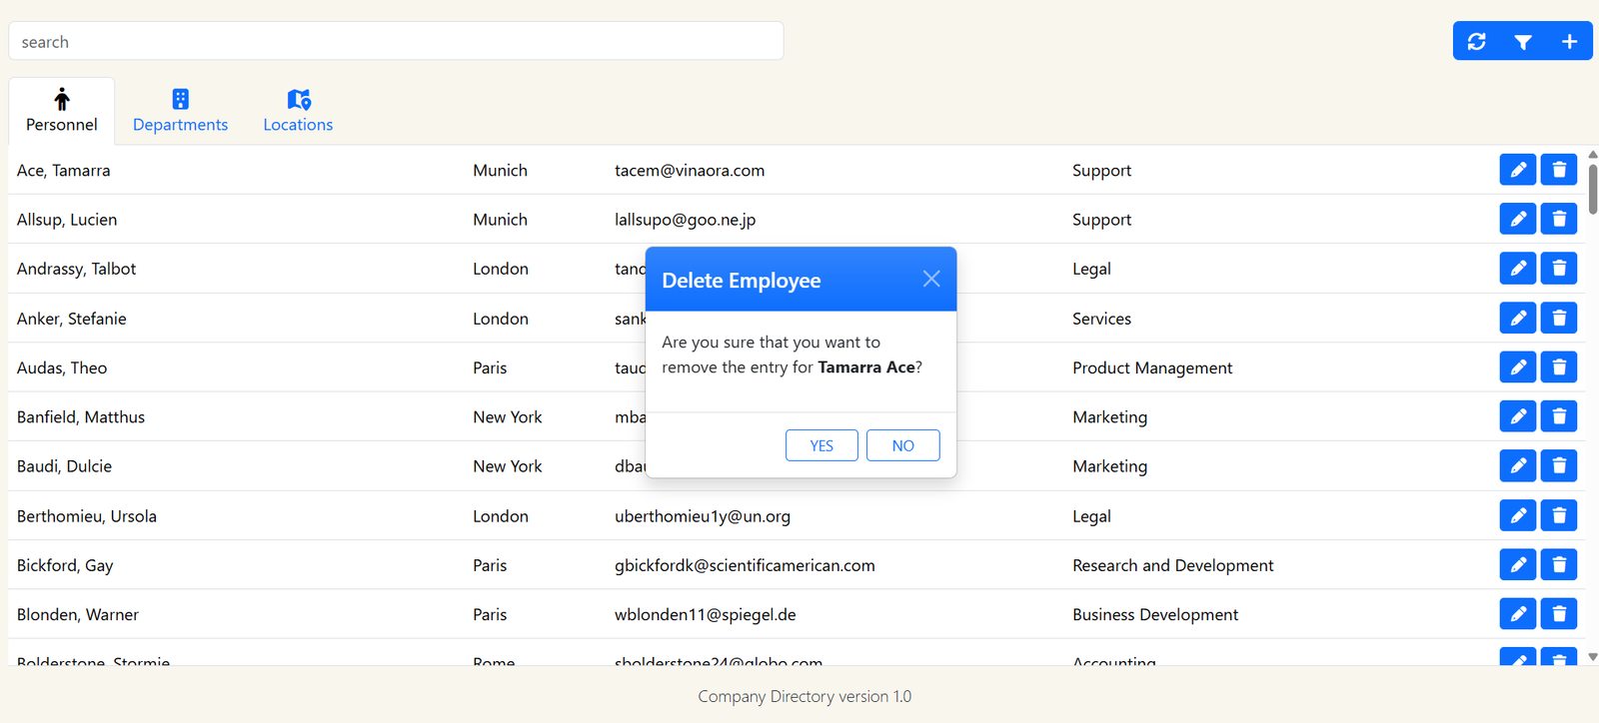Open the Locations tab
Viewport: 1599px width, 723px height.
pyautogui.click(x=298, y=111)
